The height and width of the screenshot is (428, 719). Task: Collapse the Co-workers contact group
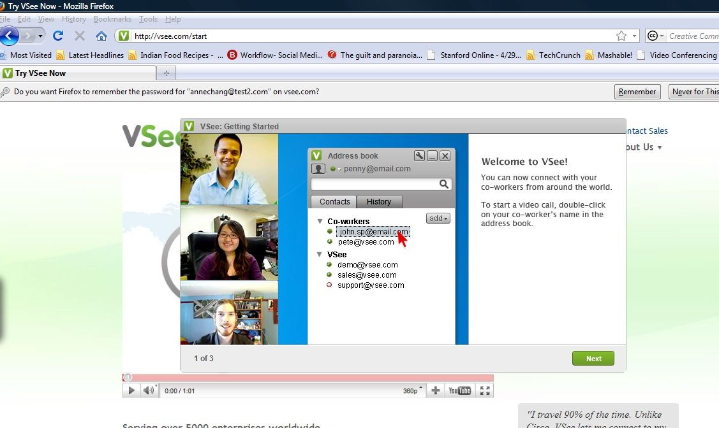pyautogui.click(x=320, y=222)
